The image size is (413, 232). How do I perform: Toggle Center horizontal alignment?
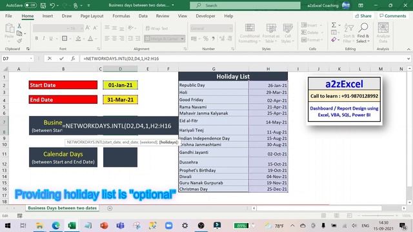(x=114, y=39)
